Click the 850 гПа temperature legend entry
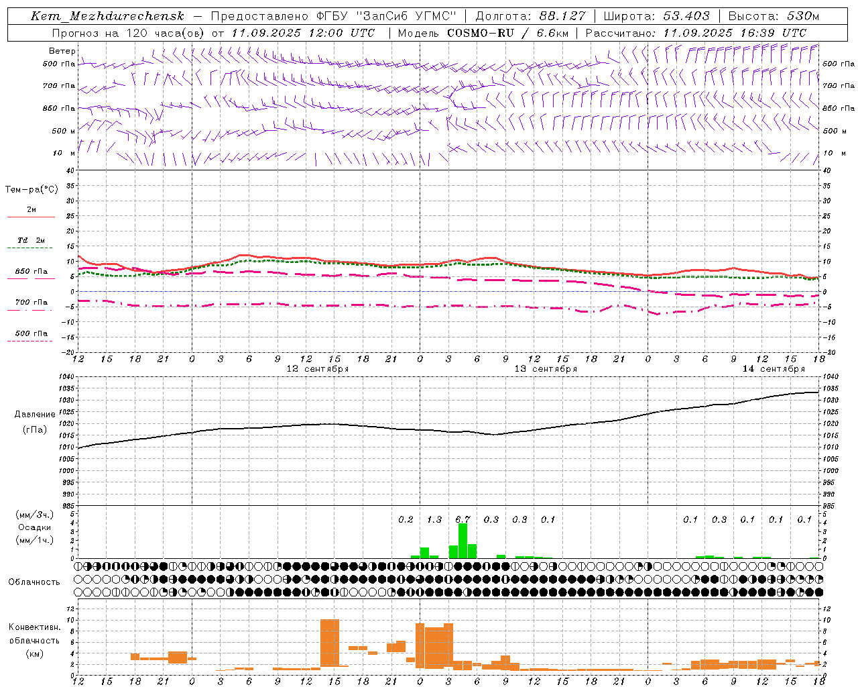 31,272
